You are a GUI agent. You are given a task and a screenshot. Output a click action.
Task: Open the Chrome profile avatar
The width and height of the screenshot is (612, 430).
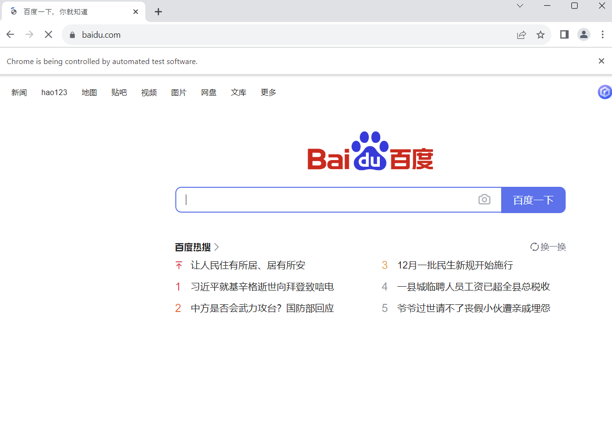tap(584, 34)
